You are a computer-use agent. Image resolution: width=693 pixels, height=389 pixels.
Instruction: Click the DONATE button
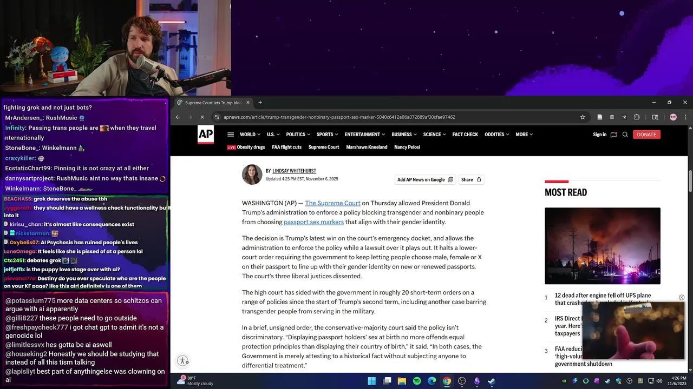tap(646, 135)
